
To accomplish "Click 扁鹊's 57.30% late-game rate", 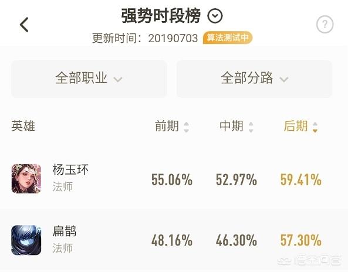I will coord(300,240).
